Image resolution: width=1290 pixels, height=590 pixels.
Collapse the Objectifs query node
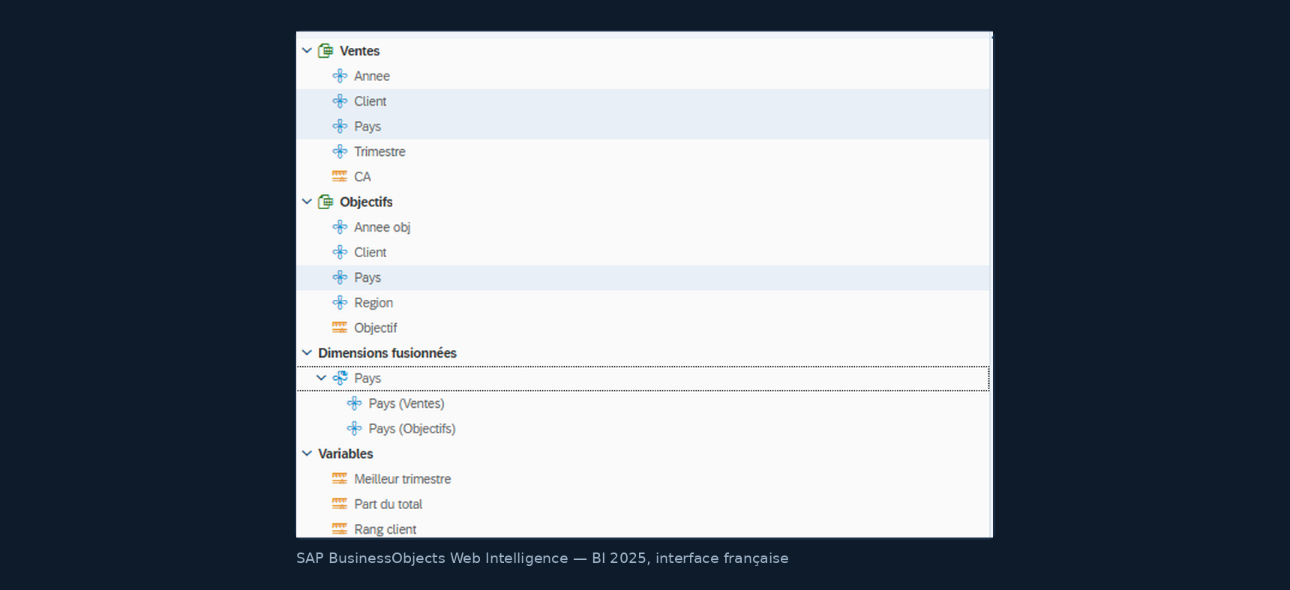[x=307, y=202]
